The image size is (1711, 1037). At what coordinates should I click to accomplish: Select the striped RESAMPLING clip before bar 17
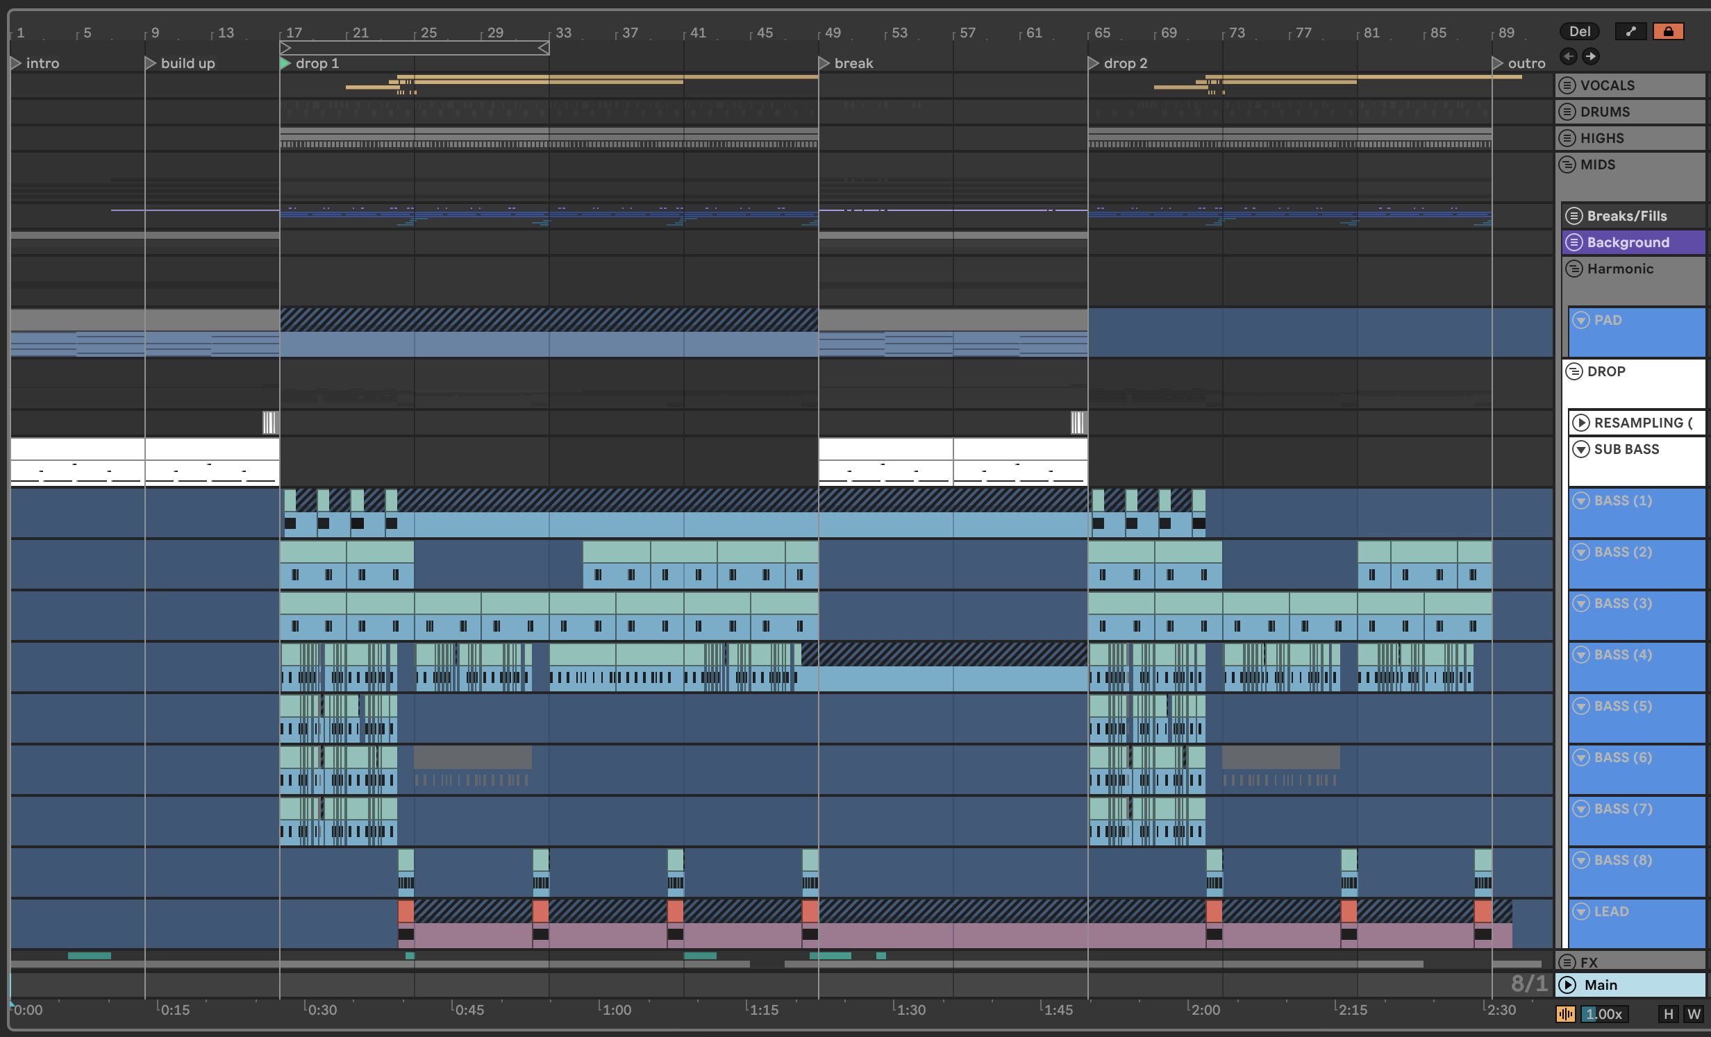point(270,423)
